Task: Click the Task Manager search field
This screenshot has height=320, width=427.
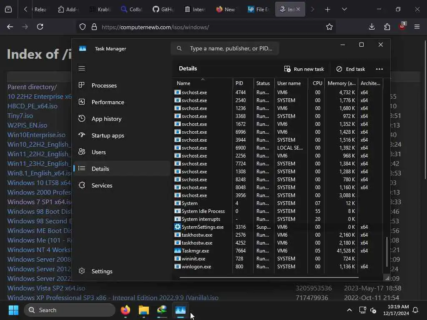Action: pyautogui.click(x=225, y=48)
